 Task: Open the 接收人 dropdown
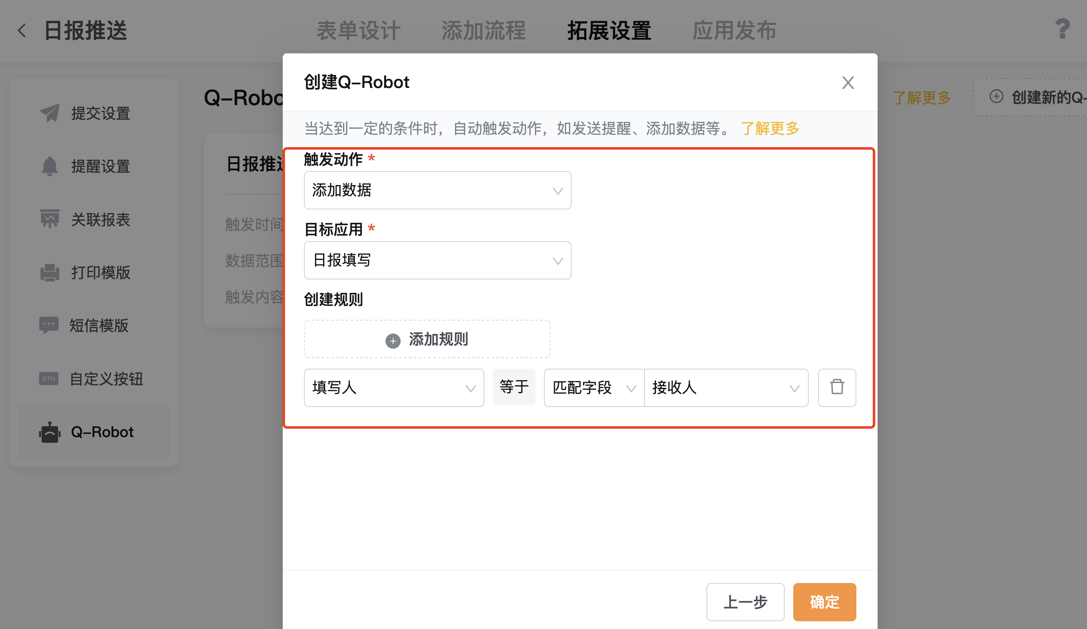coord(726,387)
